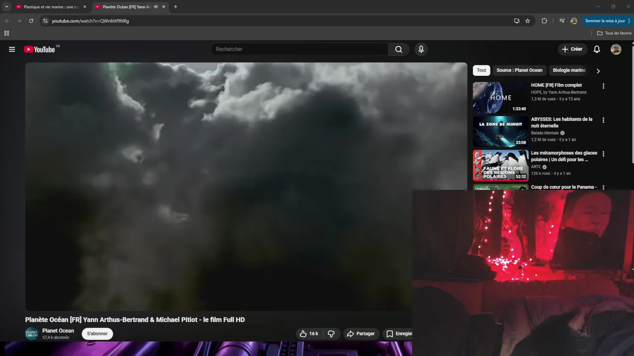Close the Planète Océan tab

coord(163,7)
